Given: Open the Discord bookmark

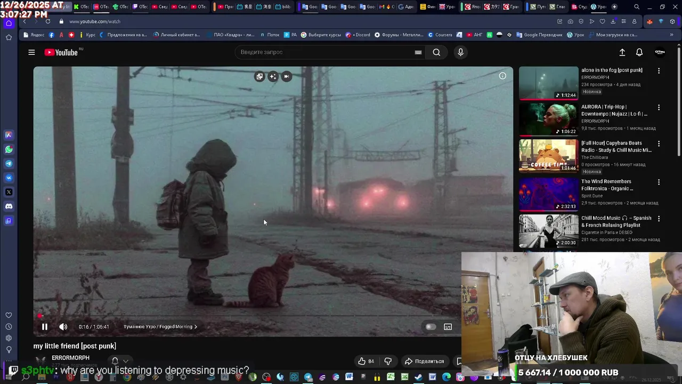Looking at the screenshot, I should (x=358, y=35).
